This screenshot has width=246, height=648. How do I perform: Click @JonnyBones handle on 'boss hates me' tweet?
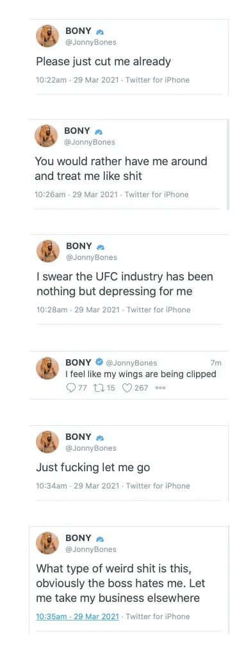pos(91,549)
